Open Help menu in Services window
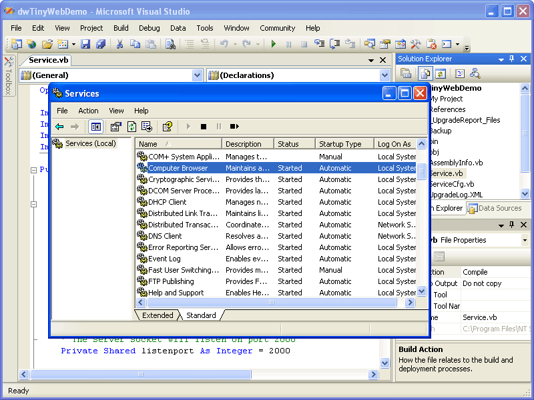 tap(141, 111)
